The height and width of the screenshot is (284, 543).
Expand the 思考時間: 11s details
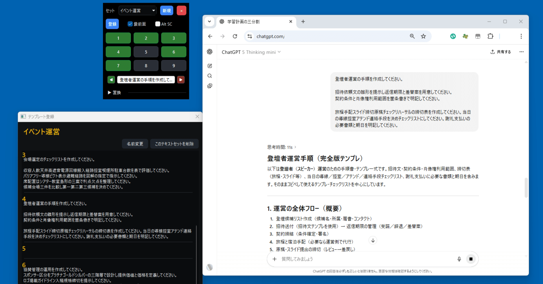[x=281, y=147]
